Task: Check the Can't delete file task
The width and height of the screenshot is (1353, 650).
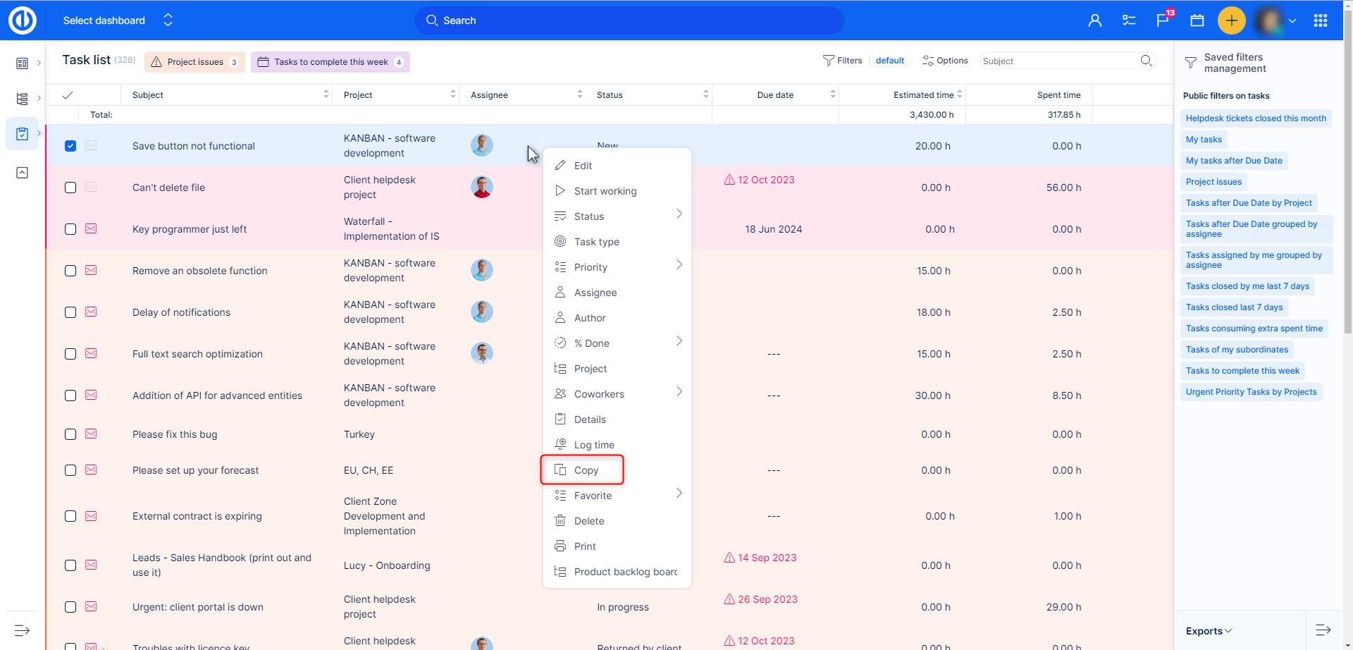Action: click(x=70, y=188)
